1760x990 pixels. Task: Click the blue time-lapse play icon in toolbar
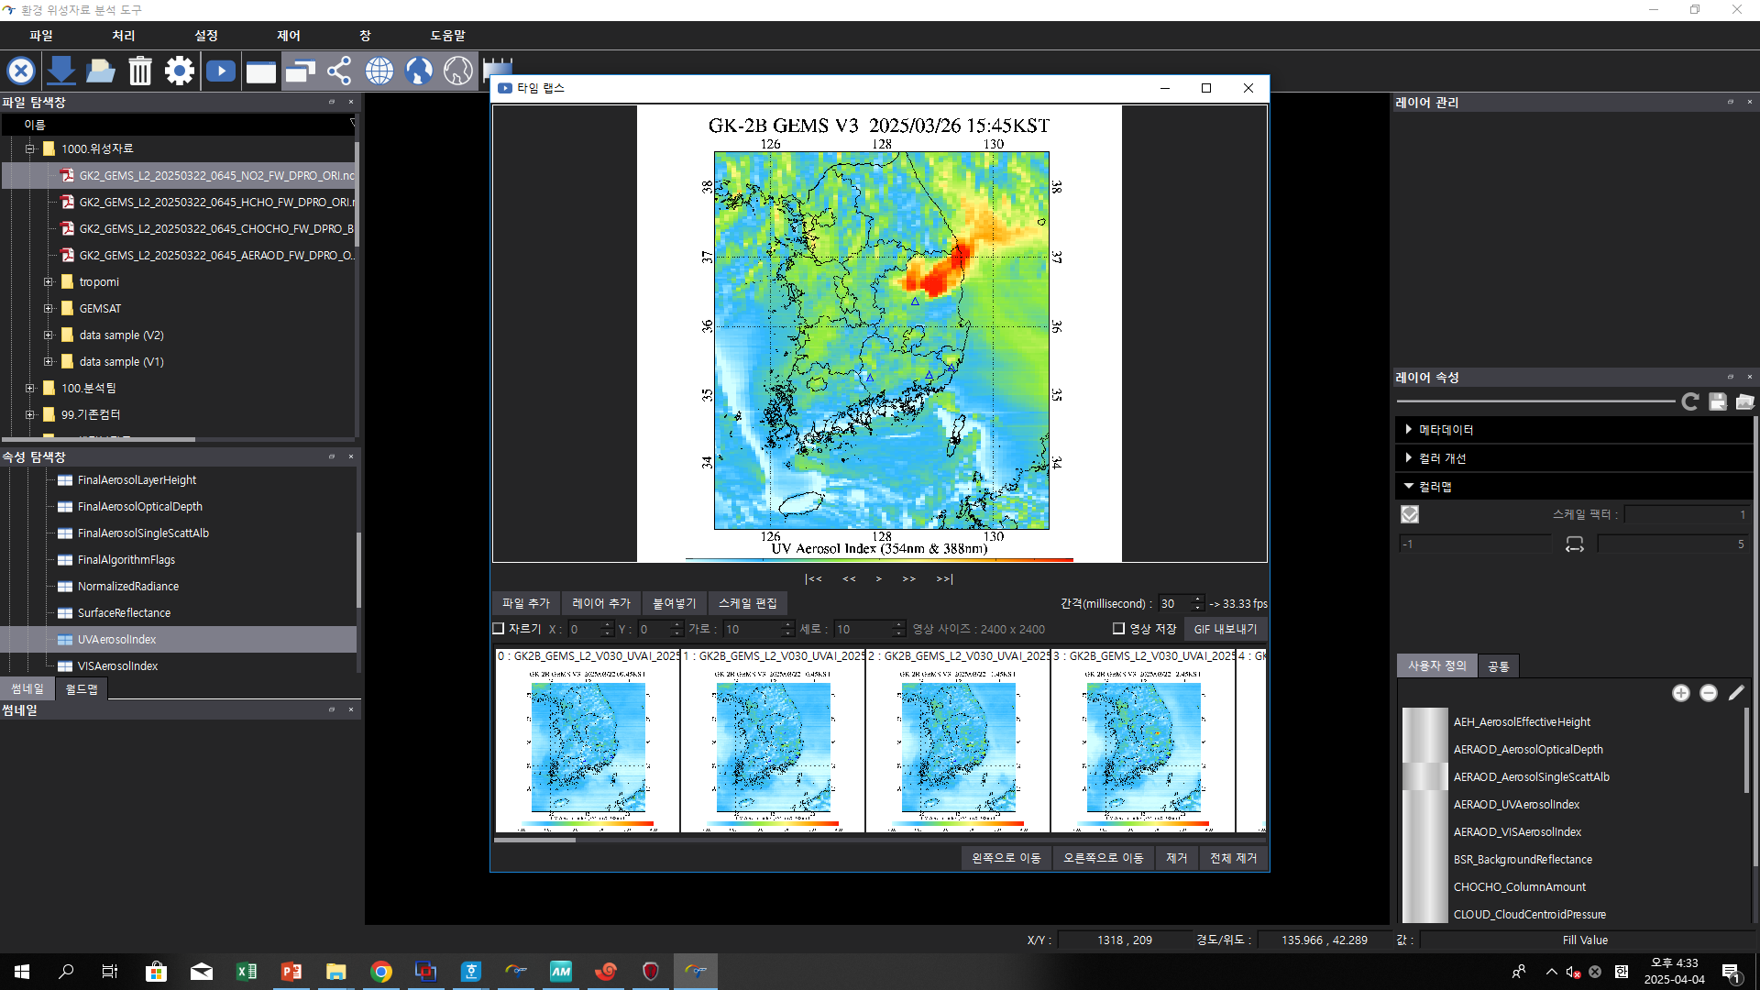[x=221, y=71]
